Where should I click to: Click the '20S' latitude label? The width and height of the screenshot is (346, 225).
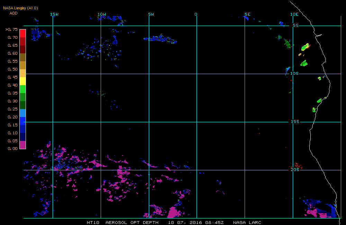(295, 170)
